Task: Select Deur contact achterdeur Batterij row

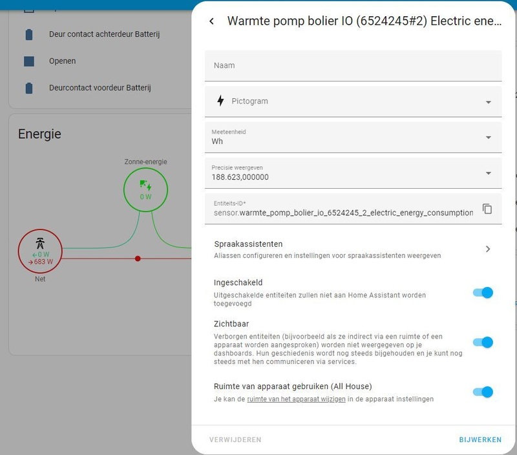Action: tap(104, 34)
